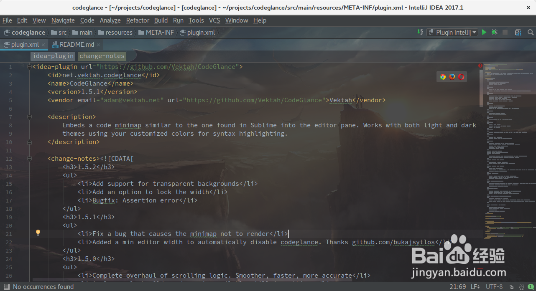This screenshot has height=291, width=536.
Task: Select change-notes XML breadcrumb
Action: pos(102,56)
